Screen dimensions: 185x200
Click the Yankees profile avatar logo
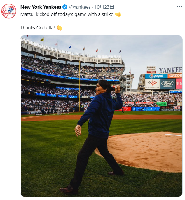(9, 11)
